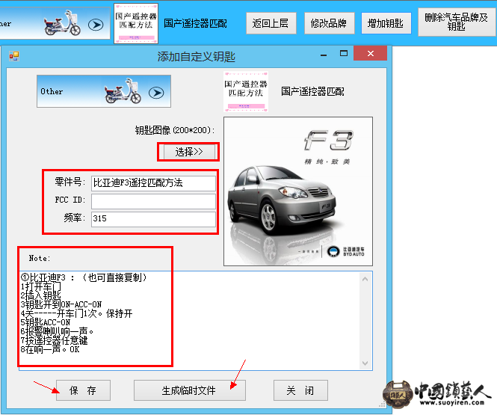
Task: Click the application icon in dialog title bar
Action: 14,56
